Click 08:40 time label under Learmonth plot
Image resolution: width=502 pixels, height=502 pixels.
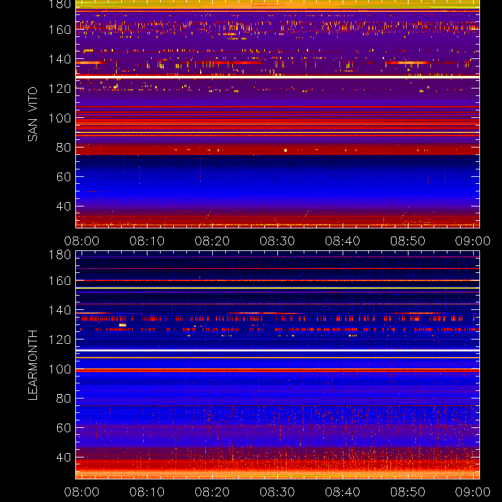pyautogui.click(x=343, y=492)
